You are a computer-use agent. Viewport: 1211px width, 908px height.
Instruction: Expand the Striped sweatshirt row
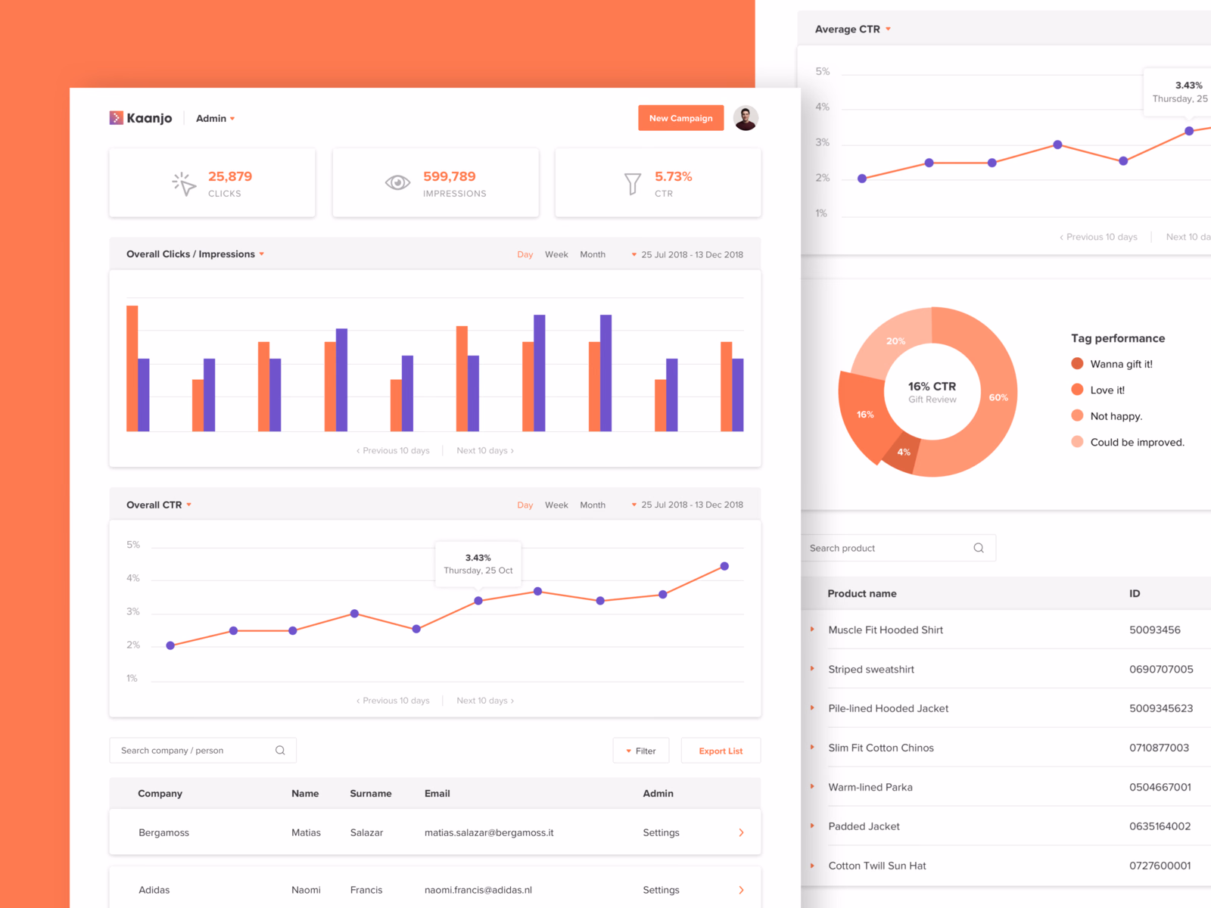tap(812, 669)
